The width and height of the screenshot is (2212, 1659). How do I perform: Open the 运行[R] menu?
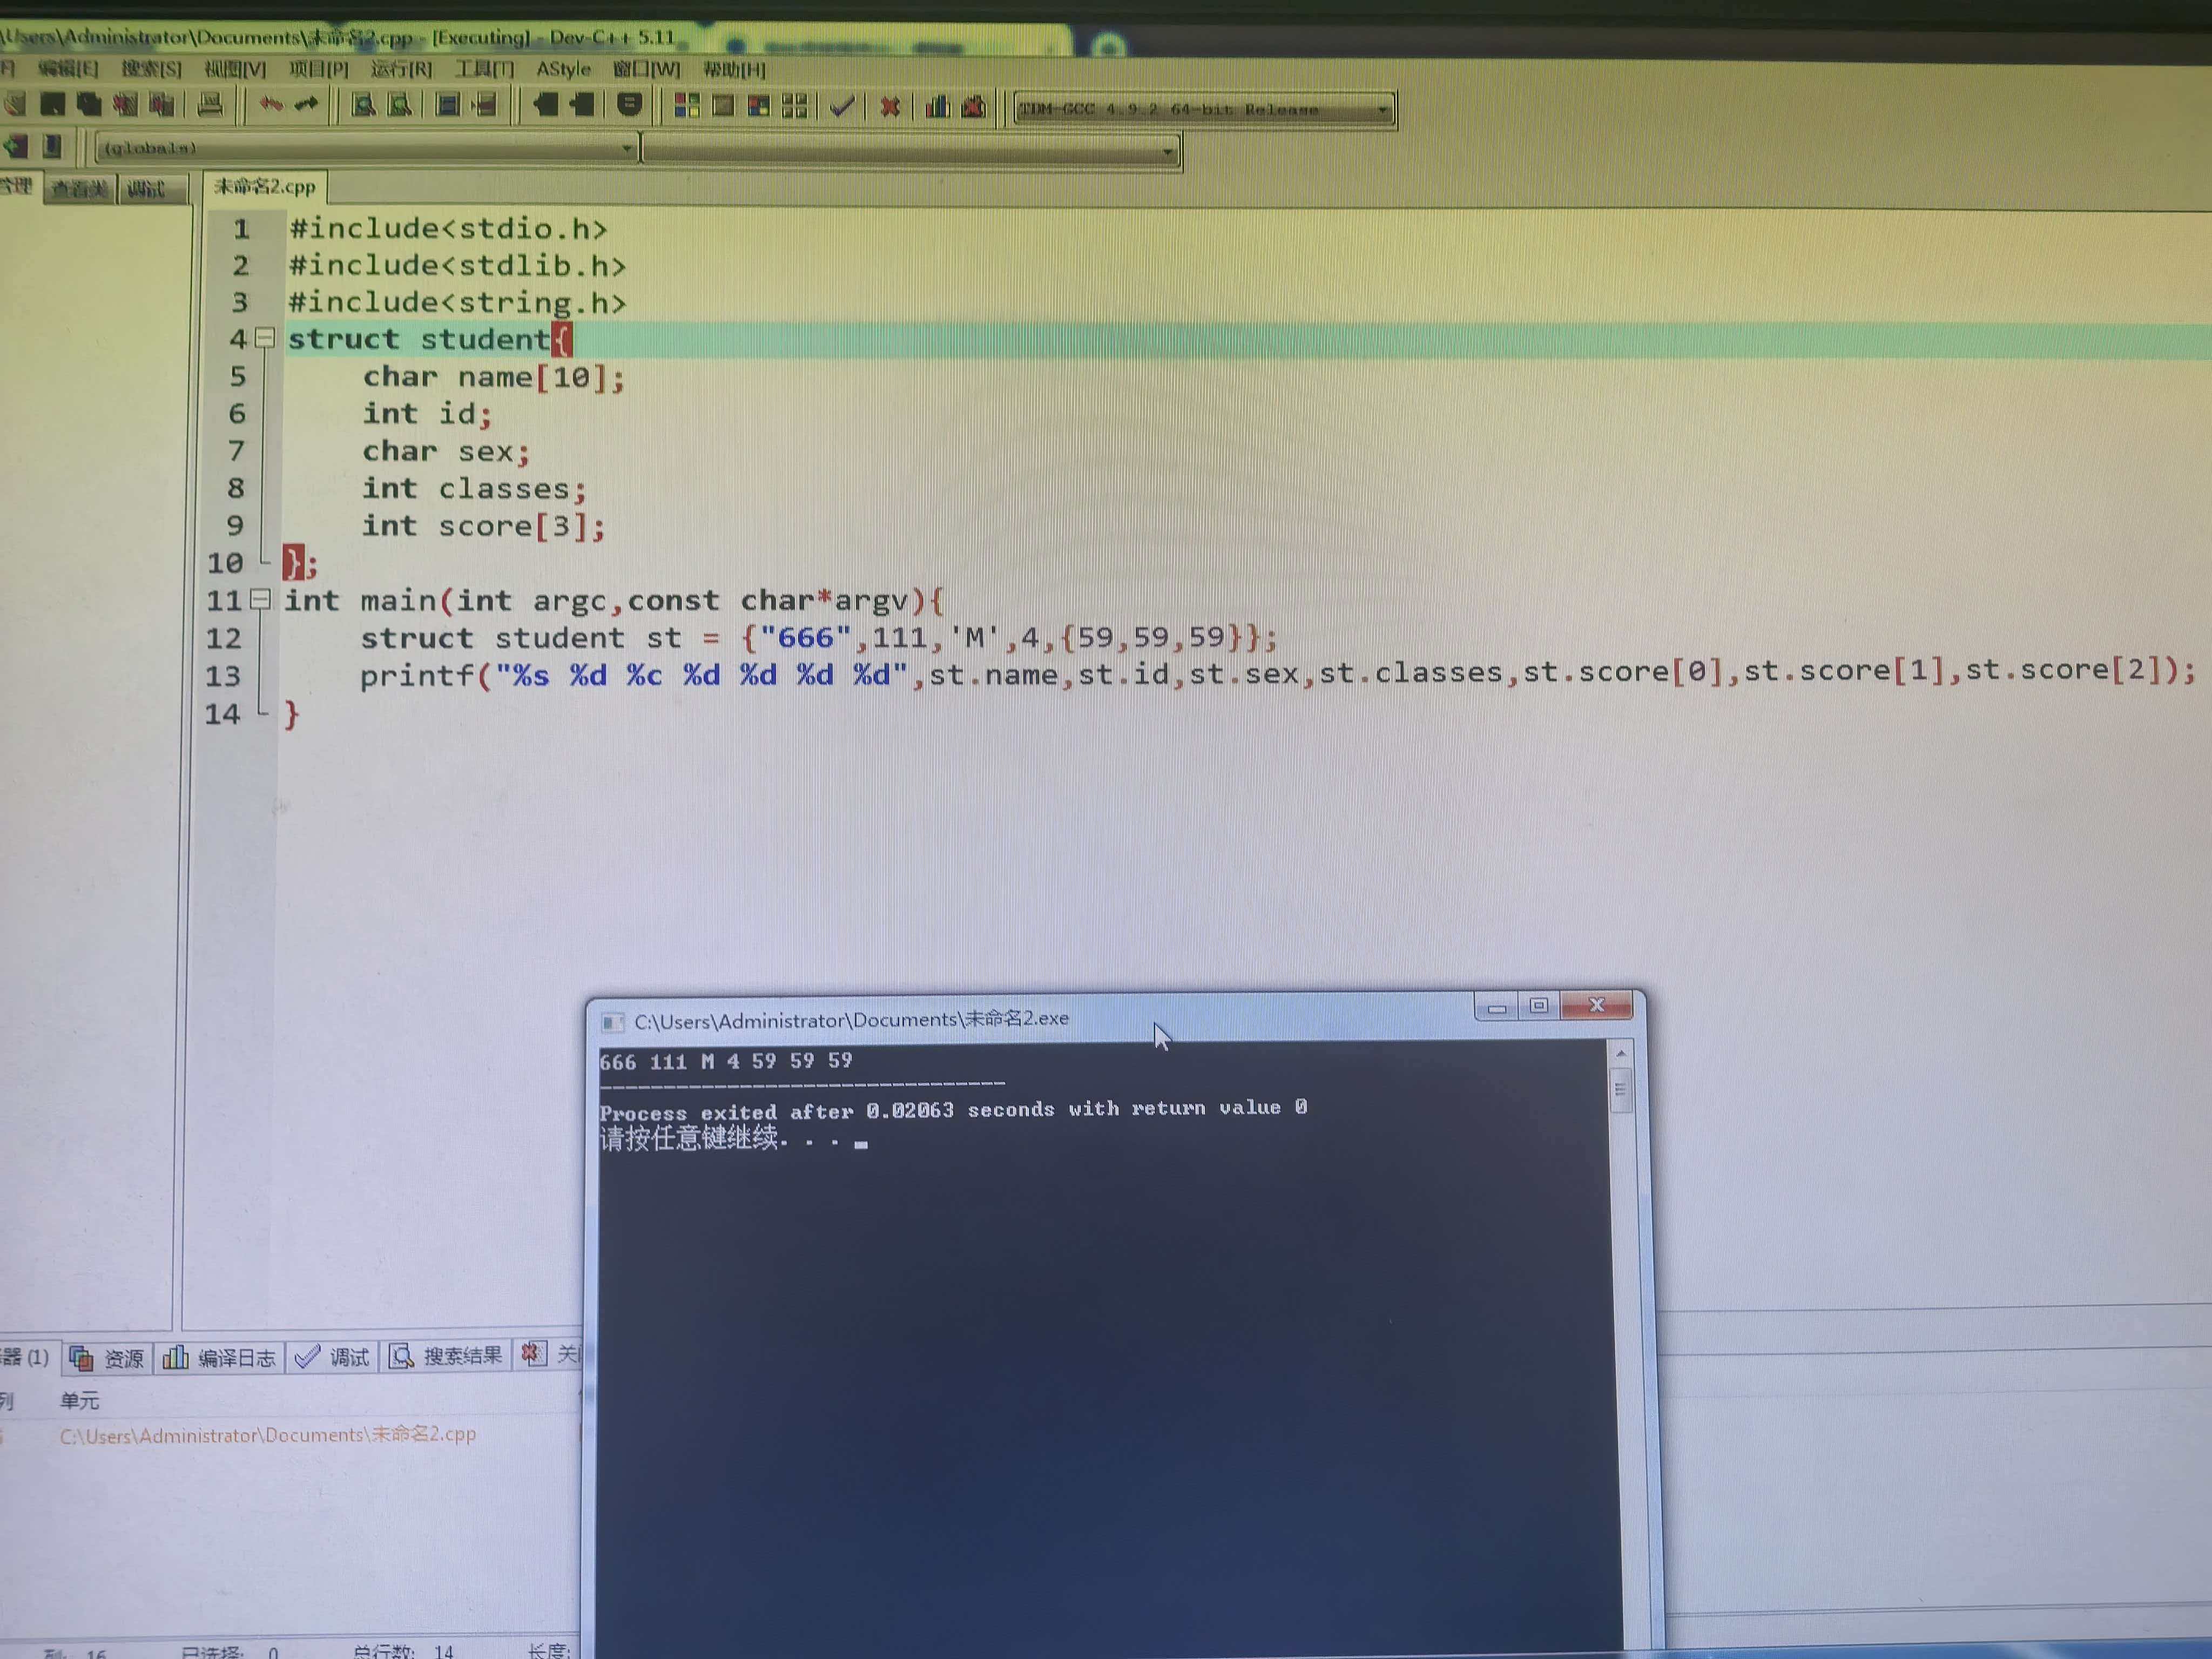click(401, 69)
